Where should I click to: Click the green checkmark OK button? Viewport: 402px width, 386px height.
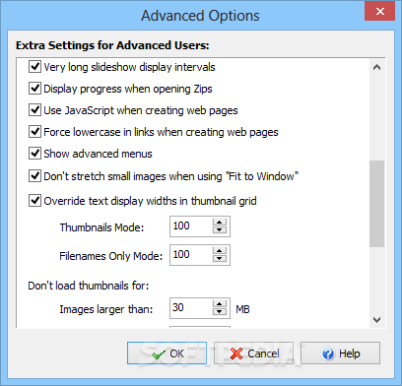click(167, 354)
